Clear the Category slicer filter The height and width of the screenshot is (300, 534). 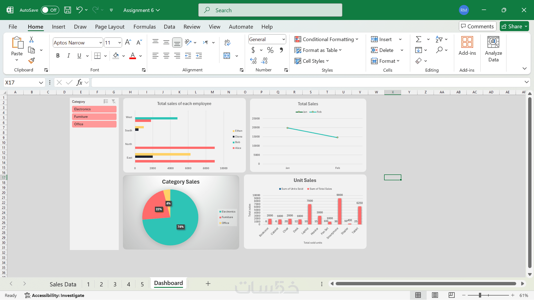[113, 101]
